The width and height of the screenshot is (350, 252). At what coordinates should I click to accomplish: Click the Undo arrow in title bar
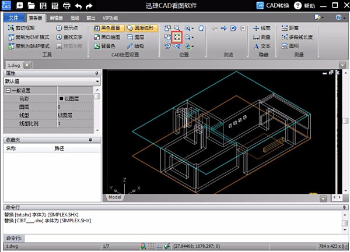78,6
